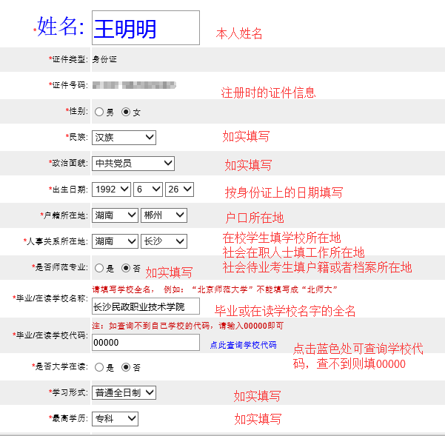Choose 否 for 是否师范专业
Viewport: 445px width, 436px height.
click(x=126, y=268)
